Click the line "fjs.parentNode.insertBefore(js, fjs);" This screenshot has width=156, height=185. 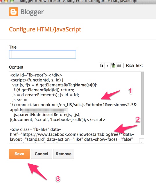(46, 115)
